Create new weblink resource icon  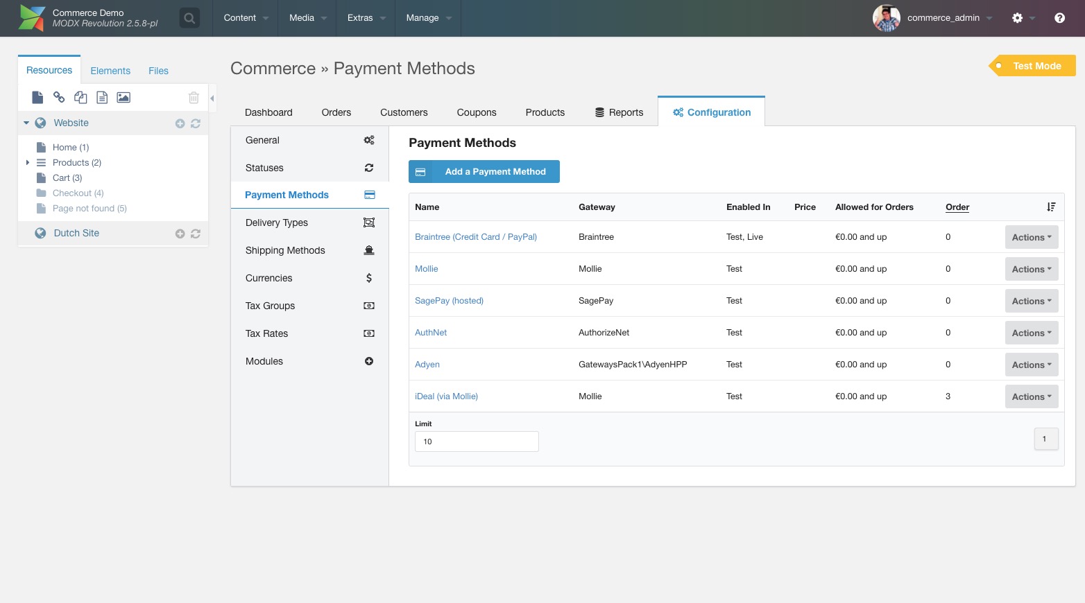[59, 97]
